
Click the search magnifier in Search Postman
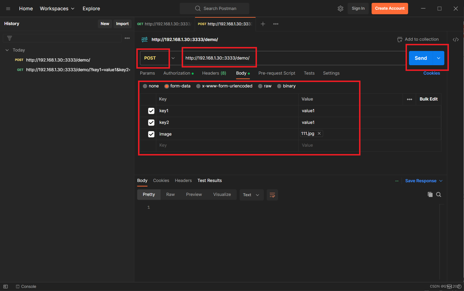coord(198,9)
